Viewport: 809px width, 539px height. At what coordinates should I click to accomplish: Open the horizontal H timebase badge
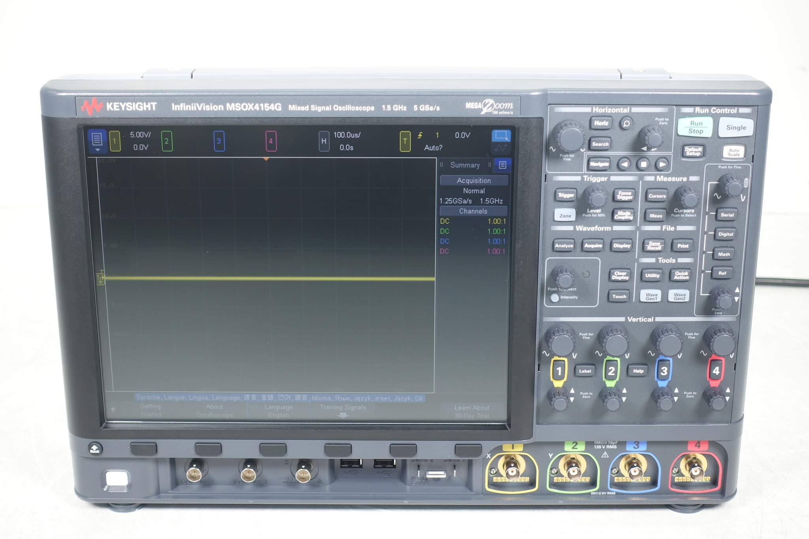point(324,141)
